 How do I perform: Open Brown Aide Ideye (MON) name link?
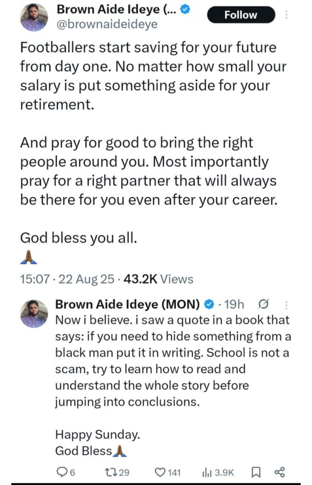point(127,305)
